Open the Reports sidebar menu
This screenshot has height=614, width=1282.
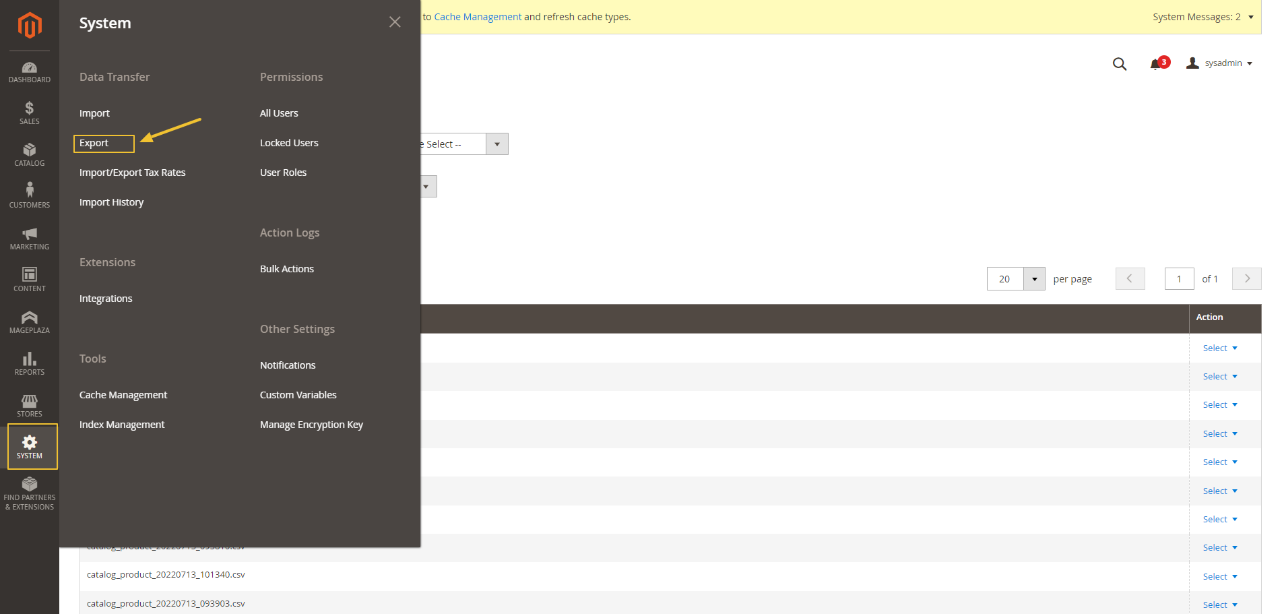tap(30, 364)
